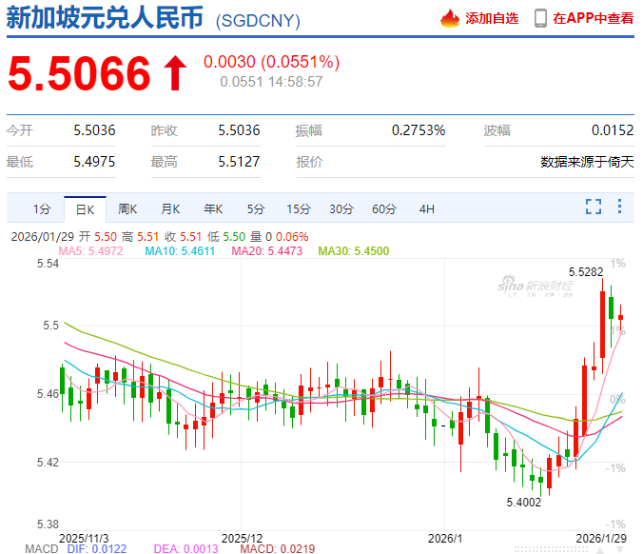
Task: Select the 5分 interval tab
Action: tap(255, 208)
